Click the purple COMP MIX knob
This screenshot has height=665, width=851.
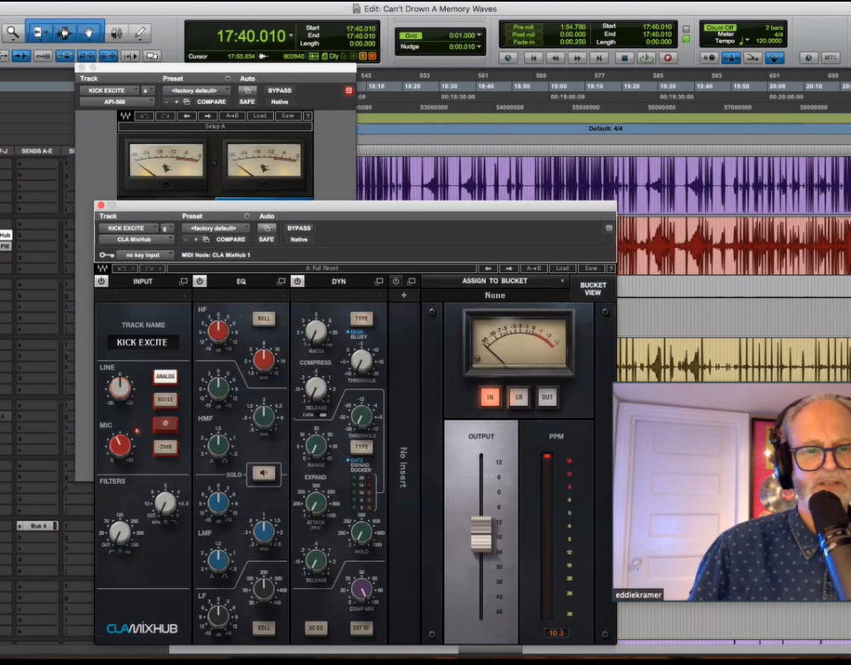coord(362,589)
